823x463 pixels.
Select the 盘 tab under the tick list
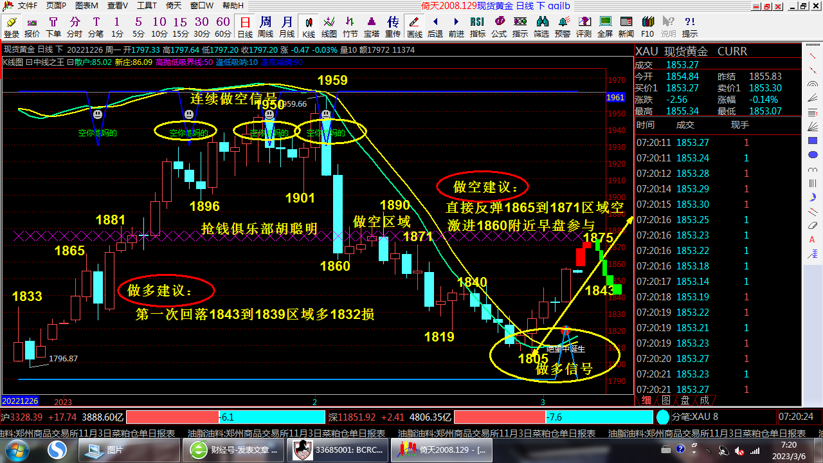(686, 400)
